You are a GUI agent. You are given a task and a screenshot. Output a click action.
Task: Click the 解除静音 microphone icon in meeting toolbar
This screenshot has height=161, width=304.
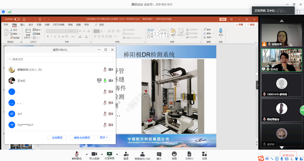coord(77,154)
